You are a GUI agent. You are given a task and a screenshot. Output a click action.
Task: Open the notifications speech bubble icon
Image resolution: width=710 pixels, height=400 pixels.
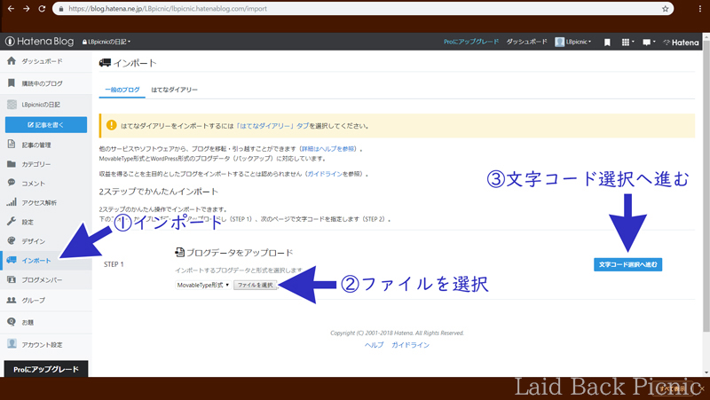(x=649, y=42)
